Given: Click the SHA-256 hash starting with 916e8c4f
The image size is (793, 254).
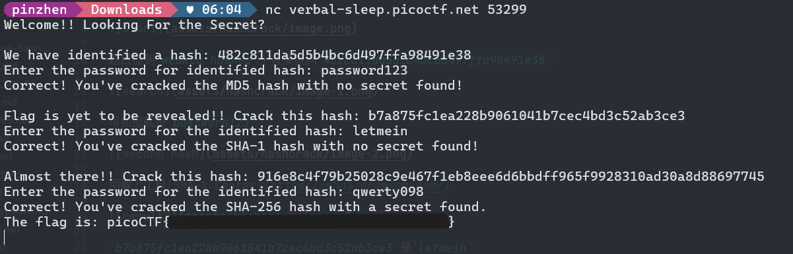Looking at the screenshot, I should click(506, 176).
